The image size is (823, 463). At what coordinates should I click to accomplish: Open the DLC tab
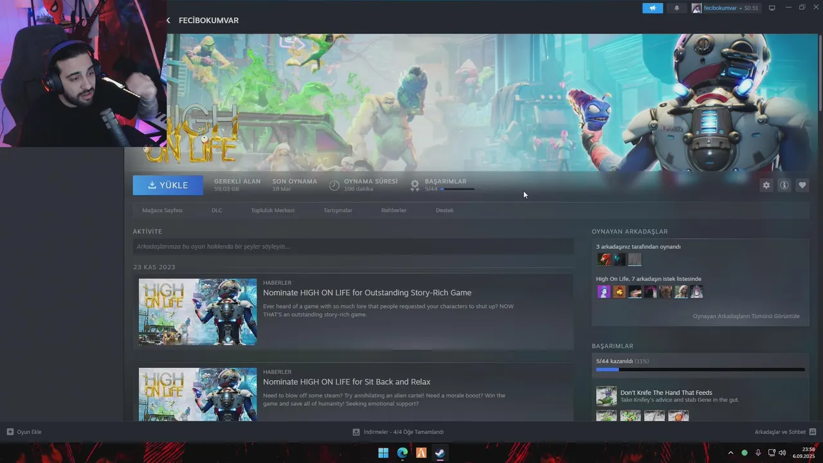pos(217,210)
